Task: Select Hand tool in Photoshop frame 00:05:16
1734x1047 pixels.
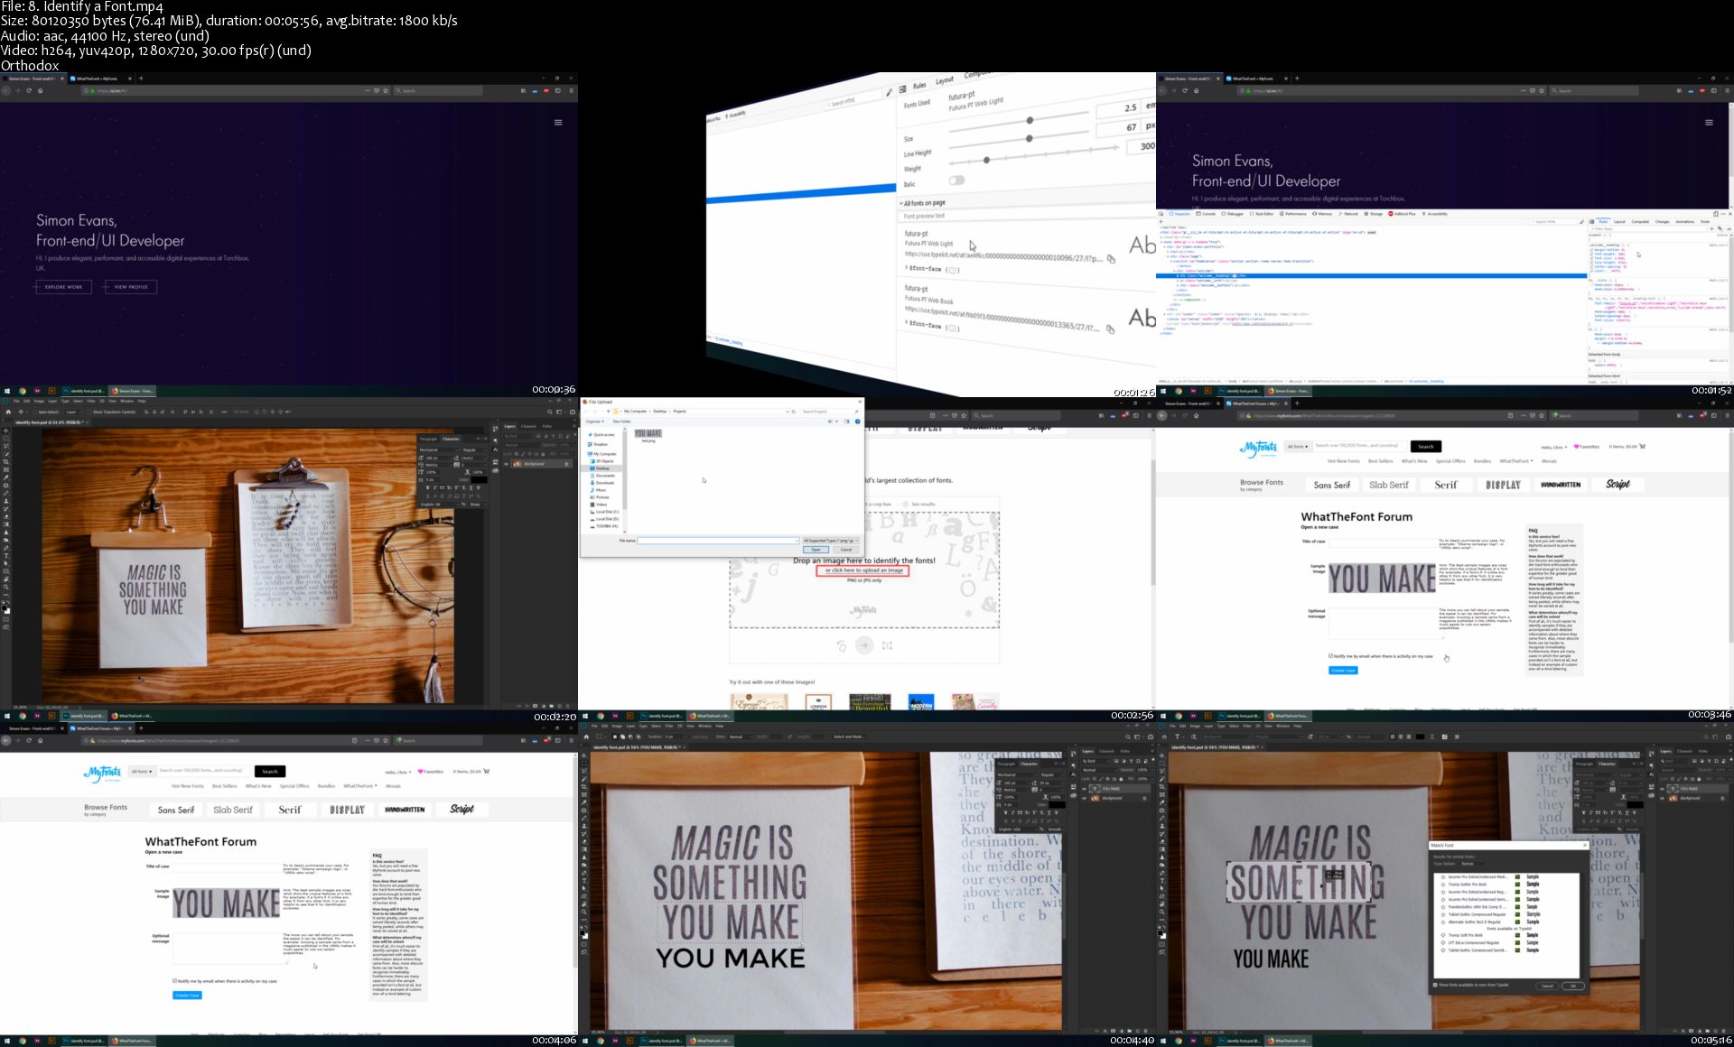Action: pos(1161,904)
